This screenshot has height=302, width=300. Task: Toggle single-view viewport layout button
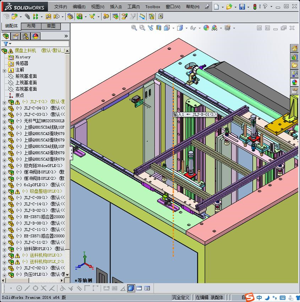[x=139, y=288]
